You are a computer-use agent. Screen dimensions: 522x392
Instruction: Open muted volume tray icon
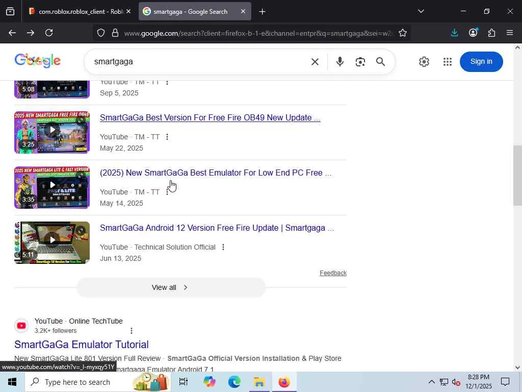coord(456,382)
